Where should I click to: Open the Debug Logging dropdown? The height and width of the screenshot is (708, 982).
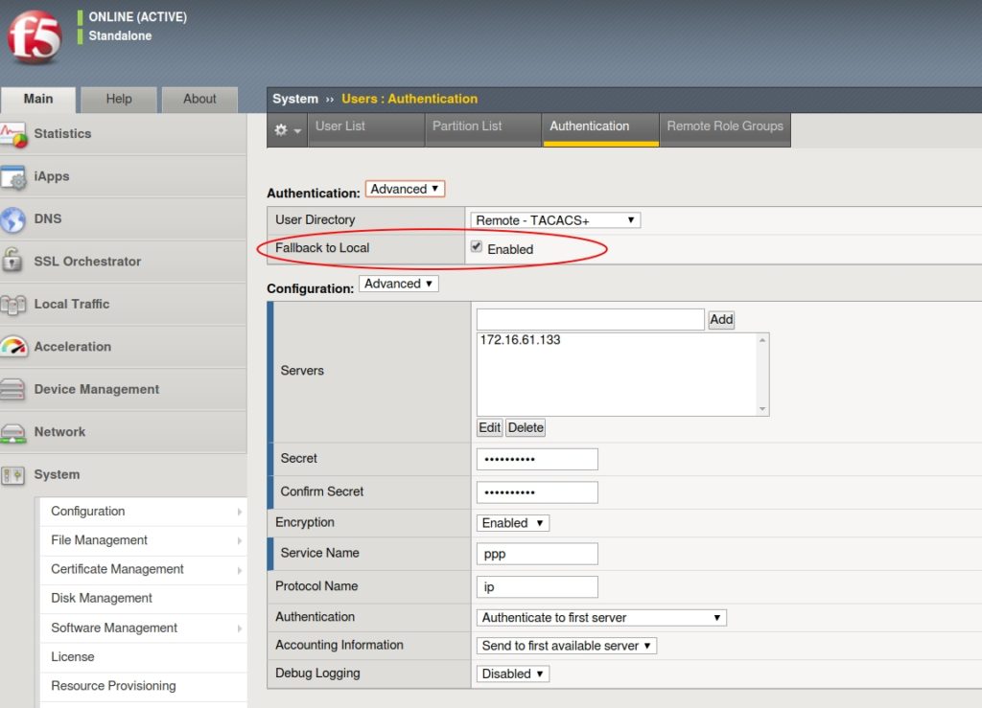pos(513,674)
